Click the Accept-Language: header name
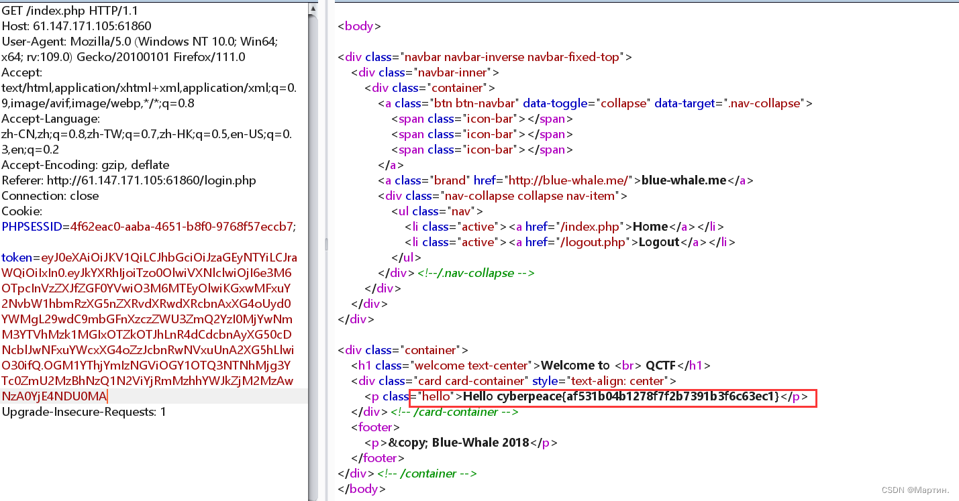 pos(50,119)
